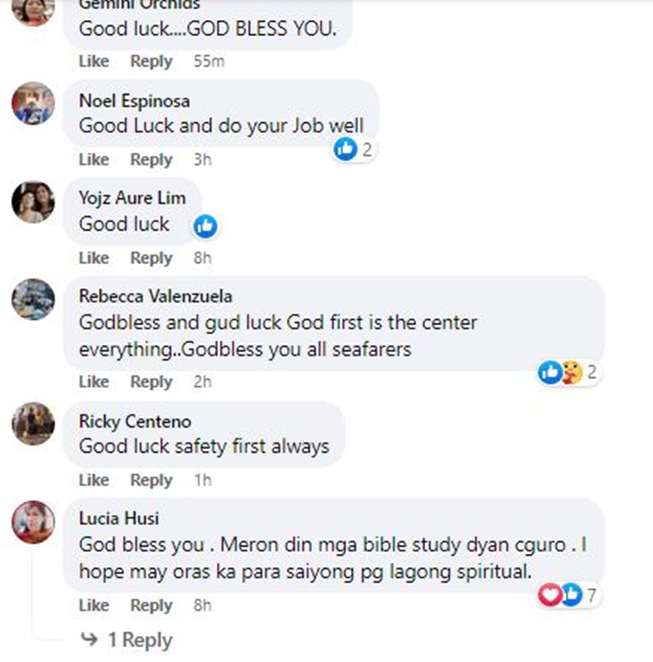
Task: Open Lucia Husi's profile name link
Action: [119, 519]
